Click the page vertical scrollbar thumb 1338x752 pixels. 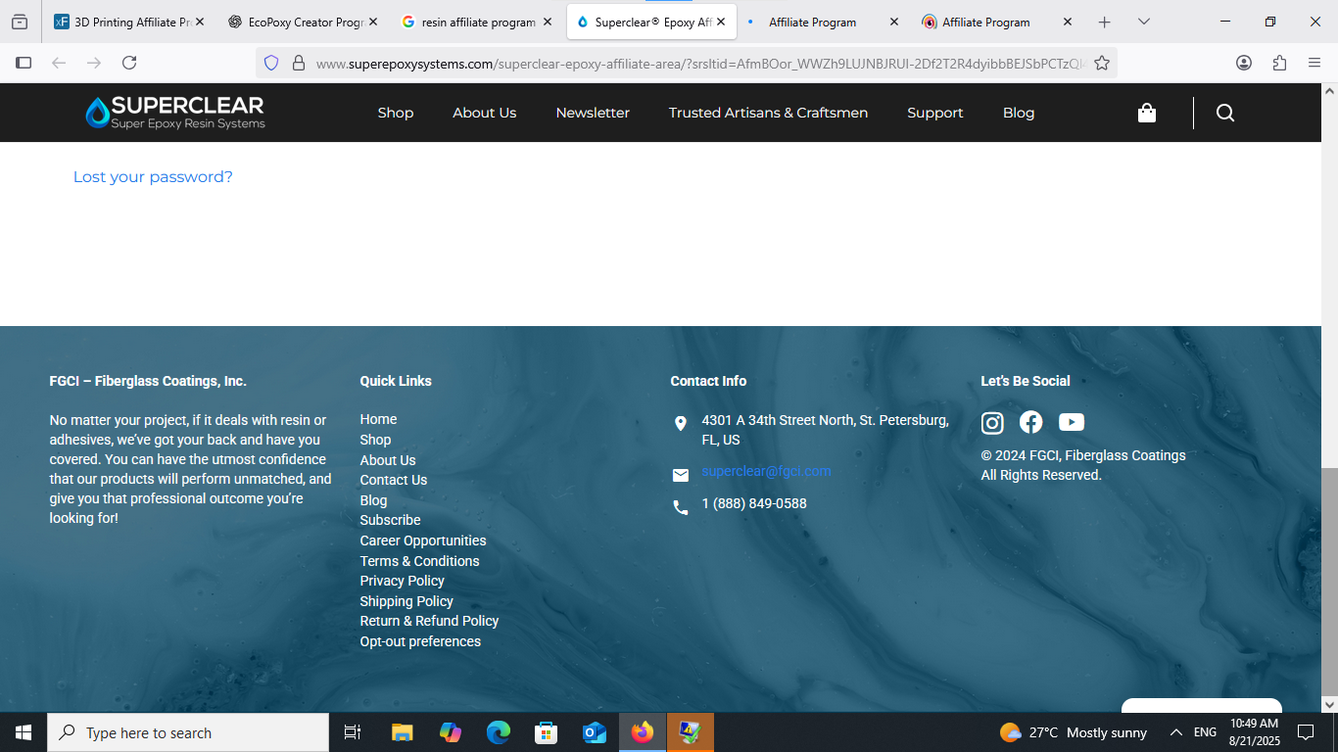(1329, 582)
